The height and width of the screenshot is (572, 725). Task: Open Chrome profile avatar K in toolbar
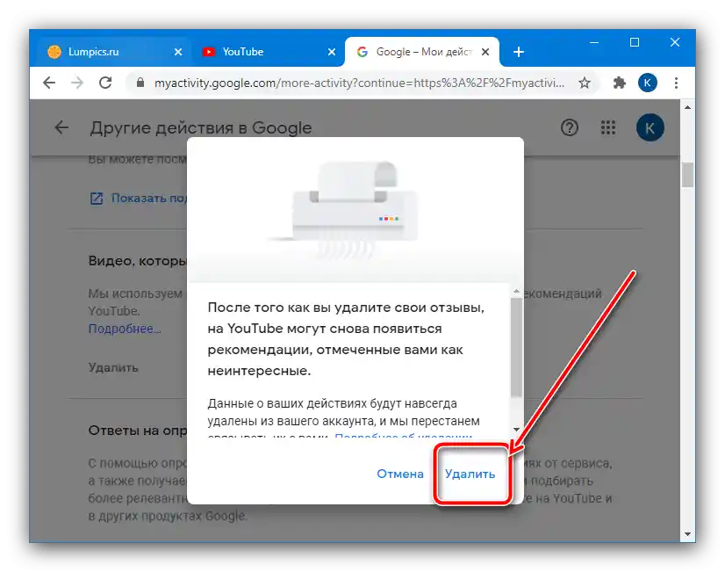(x=648, y=83)
